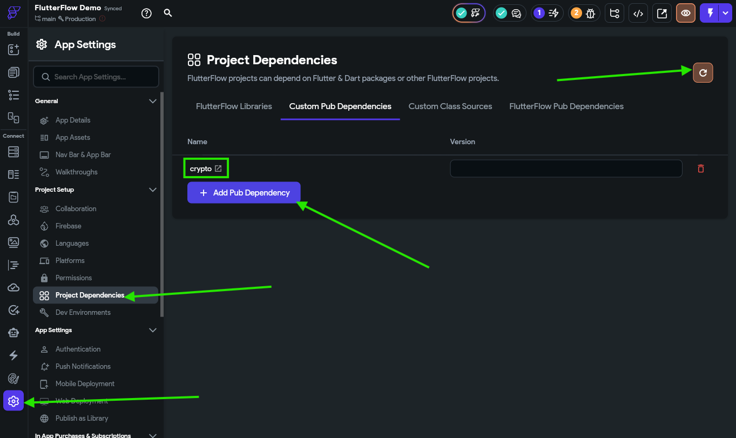Open the Widget Palette add icon
The width and height of the screenshot is (736, 438).
pyautogui.click(x=13, y=50)
